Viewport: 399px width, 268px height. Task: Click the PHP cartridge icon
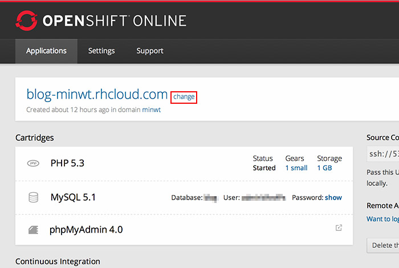coord(33,163)
